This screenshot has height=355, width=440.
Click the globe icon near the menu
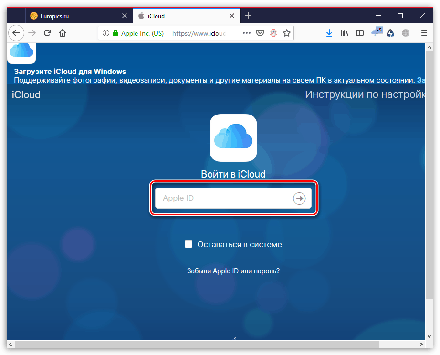coord(405,33)
